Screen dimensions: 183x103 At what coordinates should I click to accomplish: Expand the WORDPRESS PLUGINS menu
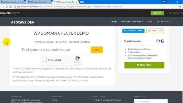click(132, 22)
